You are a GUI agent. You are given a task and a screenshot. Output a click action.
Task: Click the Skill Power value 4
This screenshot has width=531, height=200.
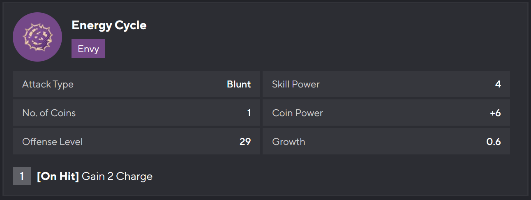pos(498,84)
